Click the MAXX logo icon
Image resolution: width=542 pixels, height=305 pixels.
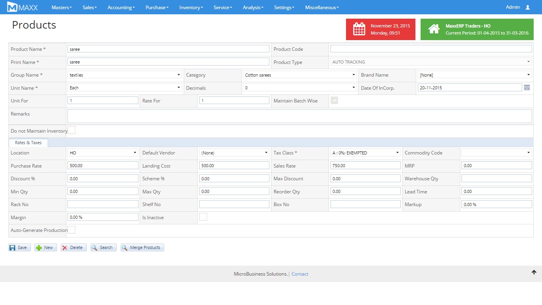pos(12,7)
